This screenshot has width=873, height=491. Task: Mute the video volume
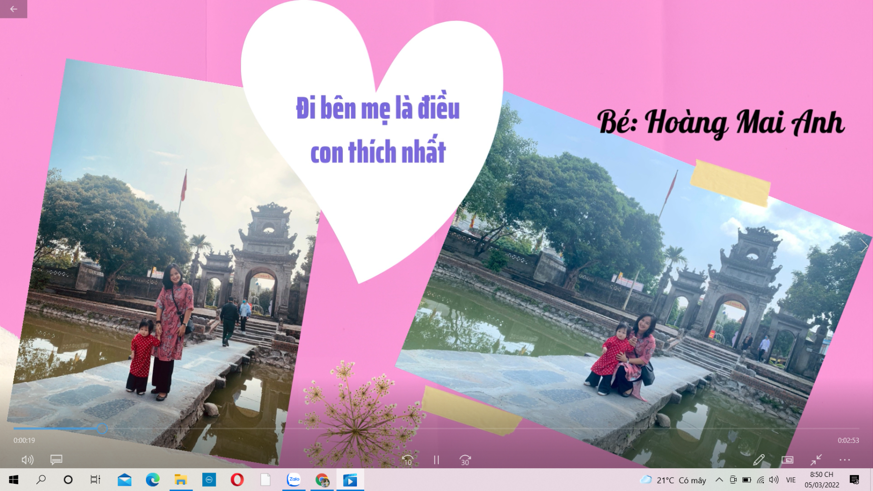[x=28, y=459]
